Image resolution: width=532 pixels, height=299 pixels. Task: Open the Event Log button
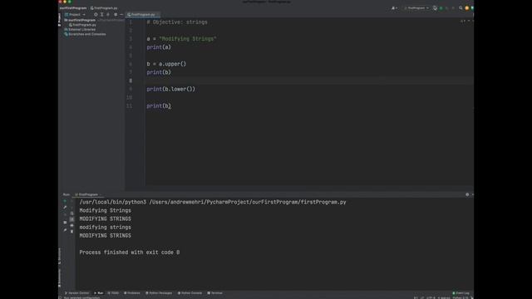[x=461, y=293]
